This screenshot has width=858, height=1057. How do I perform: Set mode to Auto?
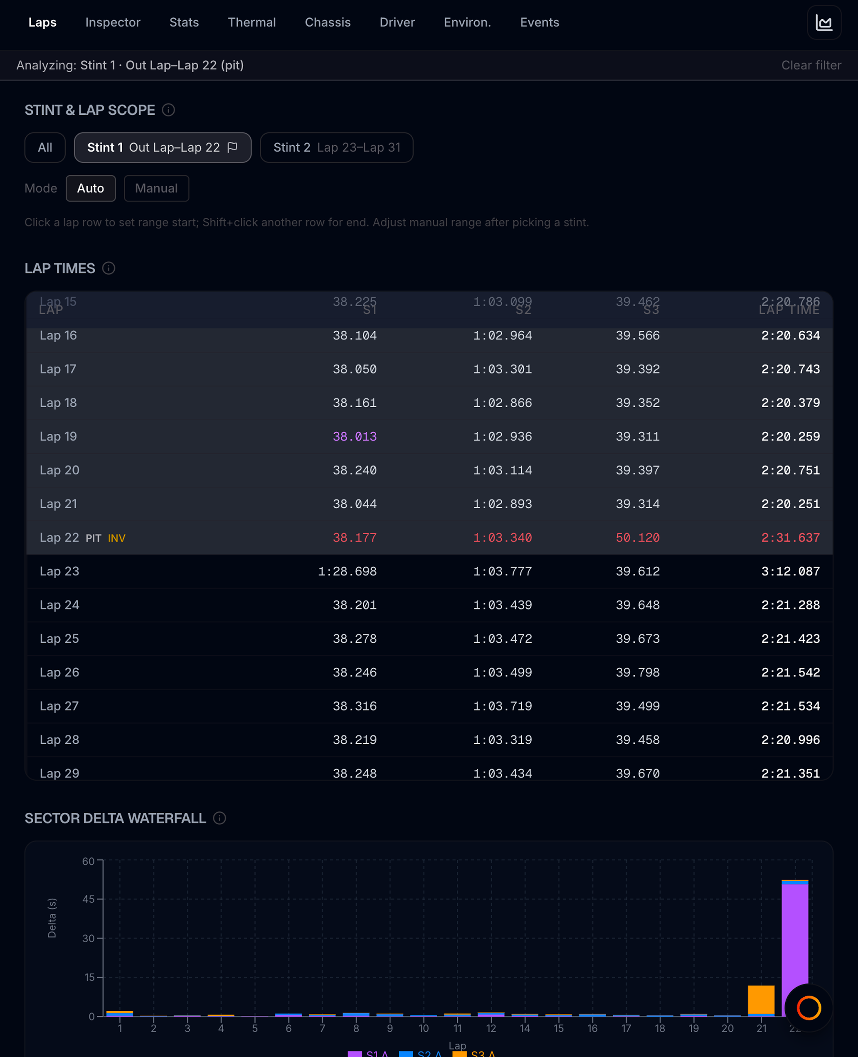click(x=91, y=188)
